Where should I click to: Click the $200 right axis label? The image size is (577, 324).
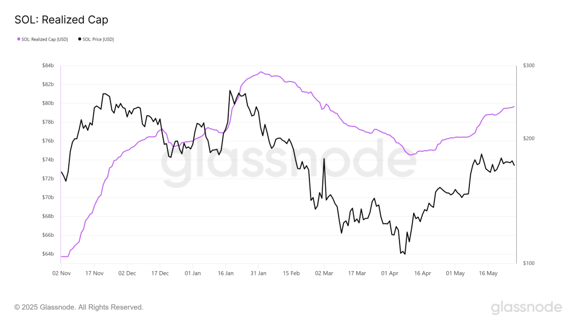pos(529,138)
